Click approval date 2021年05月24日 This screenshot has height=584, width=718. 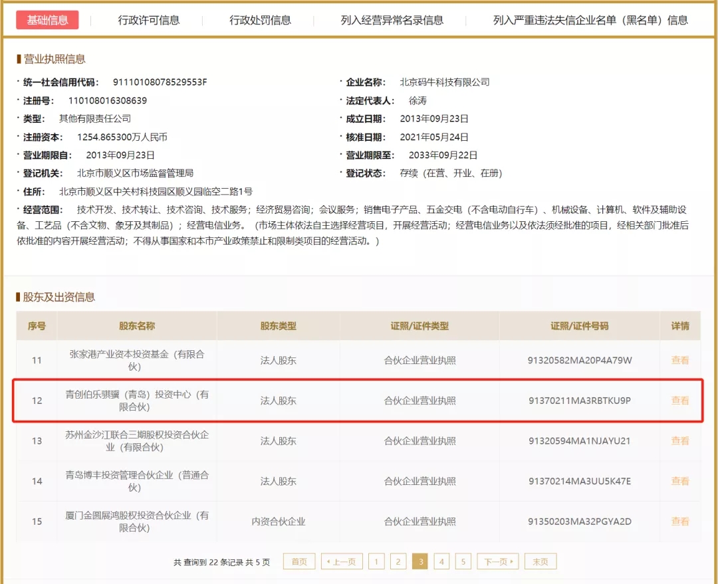click(x=434, y=138)
